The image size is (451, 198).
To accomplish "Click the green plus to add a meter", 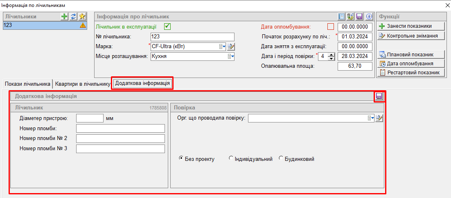I will click(x=64, y=16).
